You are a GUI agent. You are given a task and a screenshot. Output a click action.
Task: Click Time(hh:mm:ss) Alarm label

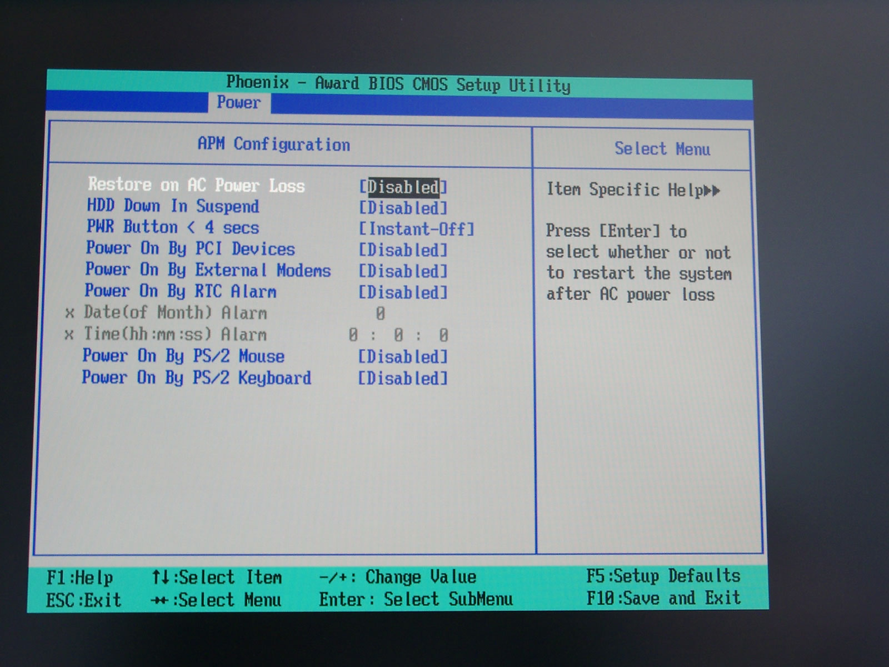click(x=175, y=334)
